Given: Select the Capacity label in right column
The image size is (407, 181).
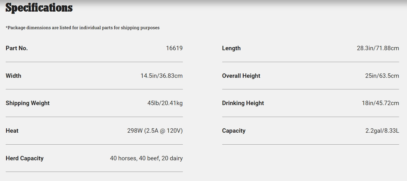Looking at the screenshot, I should pos(234,131).
